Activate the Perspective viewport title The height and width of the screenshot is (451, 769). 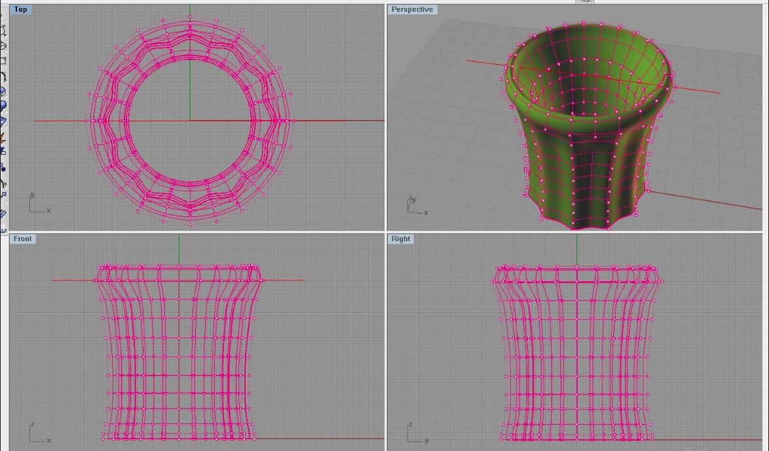click(x=411, y=9)
